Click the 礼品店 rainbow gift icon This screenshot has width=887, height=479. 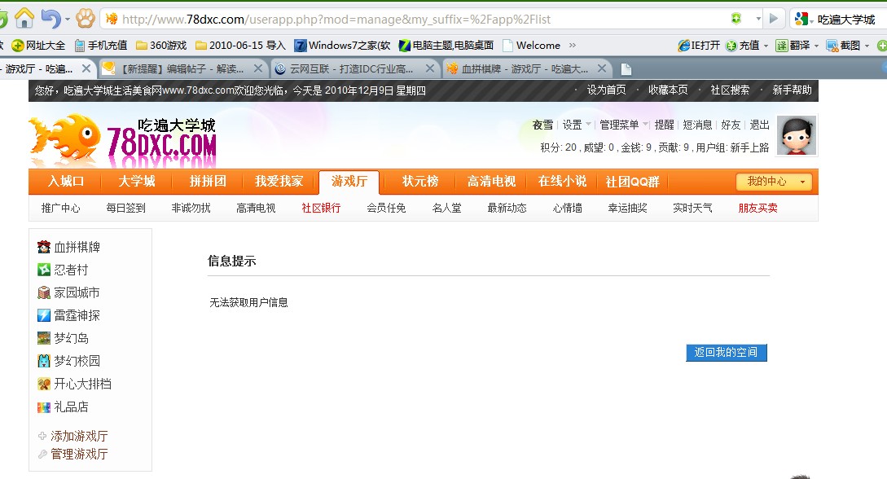(x=44, y=406)
